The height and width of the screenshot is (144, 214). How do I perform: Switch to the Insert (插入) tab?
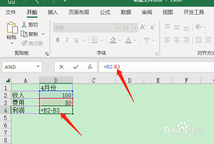tap(53, 12)
